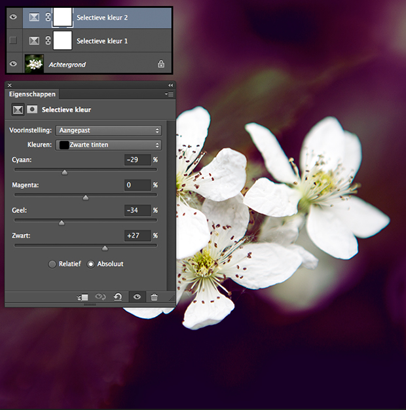Click the Cyaan slider handle
Screen dimensions: 406x410
tap(65, 172)
